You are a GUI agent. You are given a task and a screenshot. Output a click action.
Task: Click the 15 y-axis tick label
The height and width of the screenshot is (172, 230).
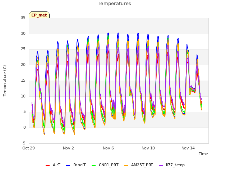23,80
